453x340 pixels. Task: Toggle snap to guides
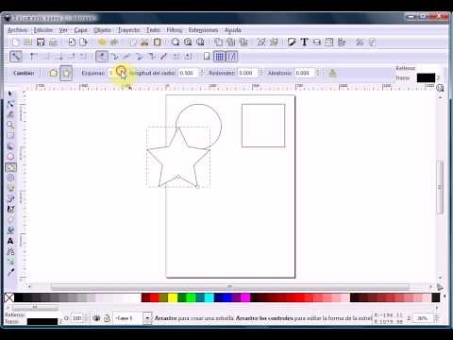tap(232, 57)
